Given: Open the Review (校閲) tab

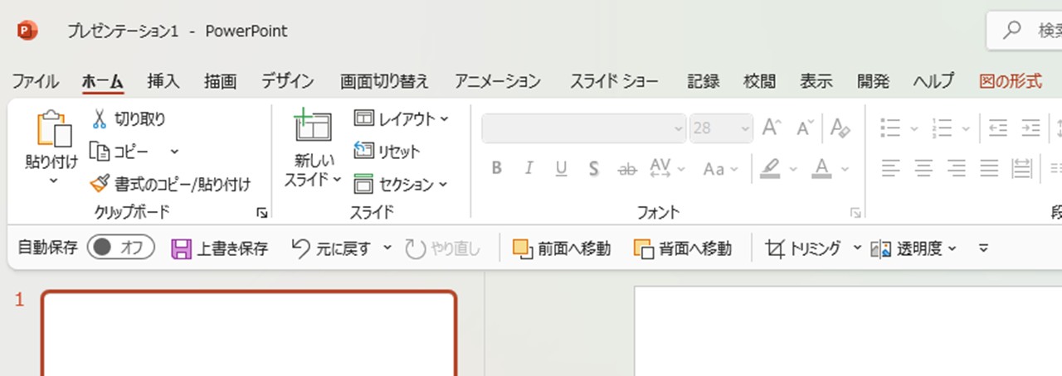Looking at the screenshot, I should point(760,80).
